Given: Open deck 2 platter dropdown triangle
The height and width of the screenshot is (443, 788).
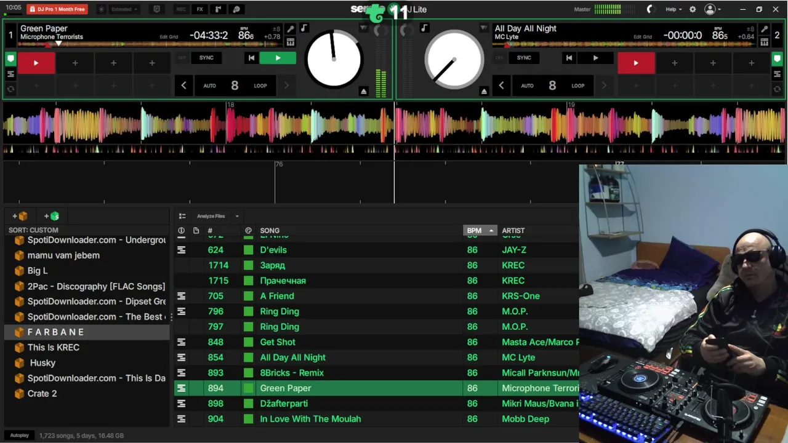Looking at the screenshot, I should point(483,28).
